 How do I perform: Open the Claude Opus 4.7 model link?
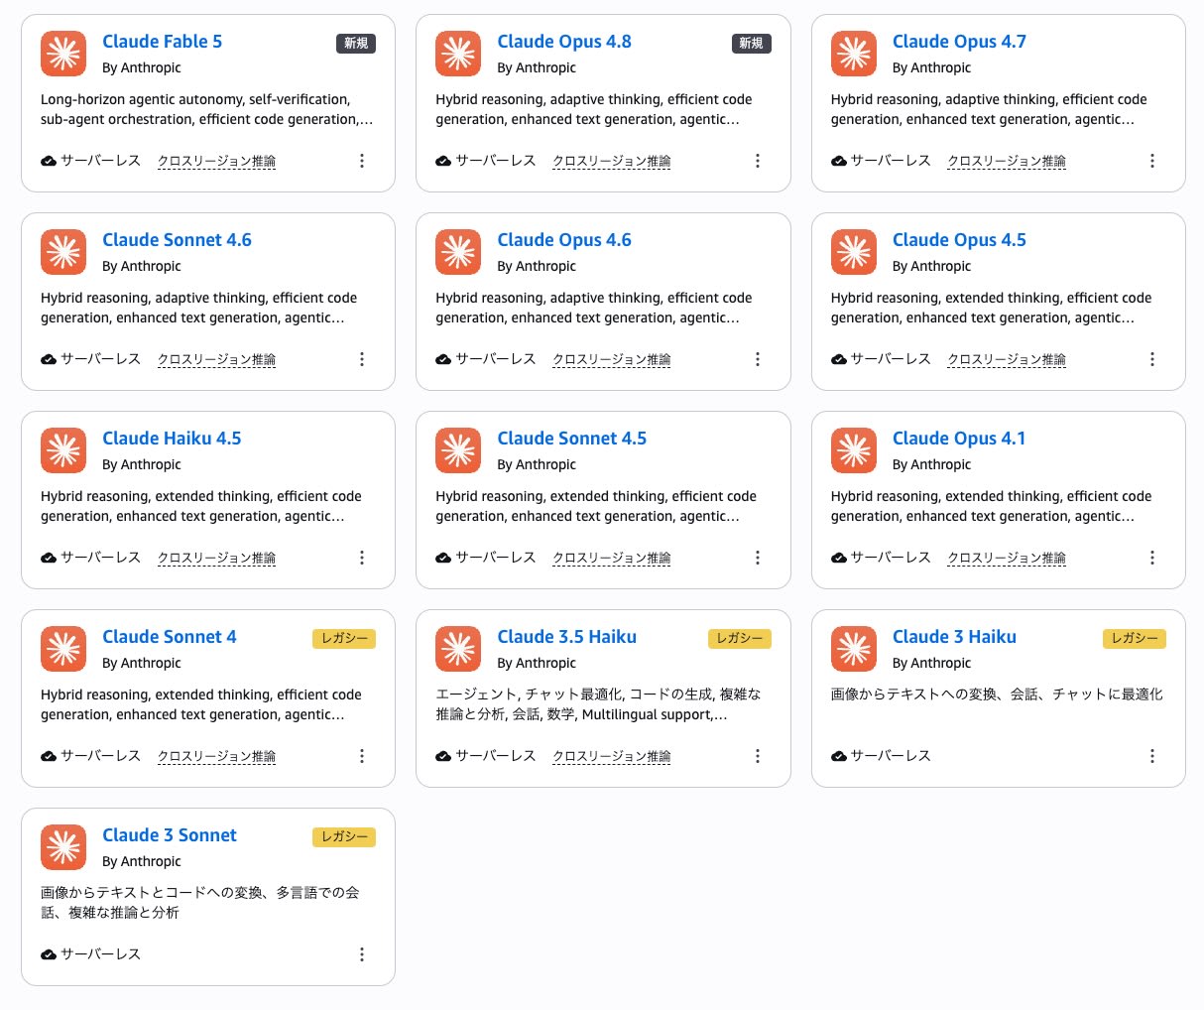tap(959, 42)
